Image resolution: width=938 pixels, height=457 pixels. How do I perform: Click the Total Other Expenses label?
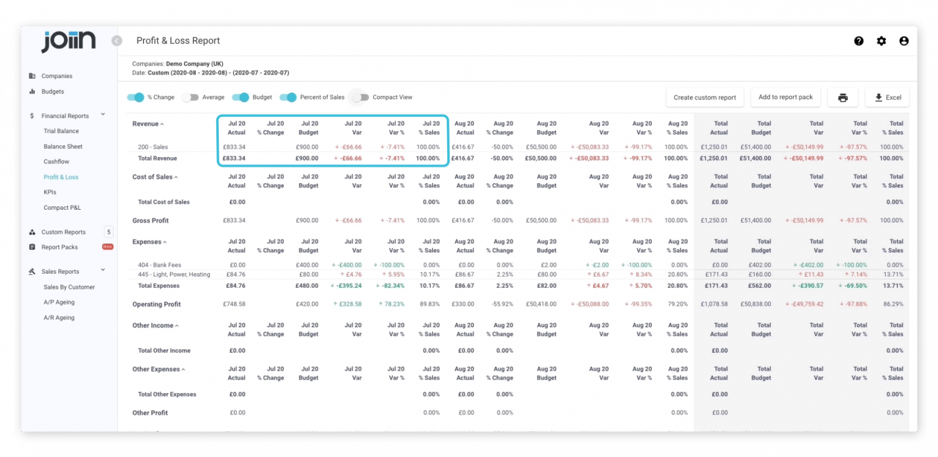click(167, 395)
